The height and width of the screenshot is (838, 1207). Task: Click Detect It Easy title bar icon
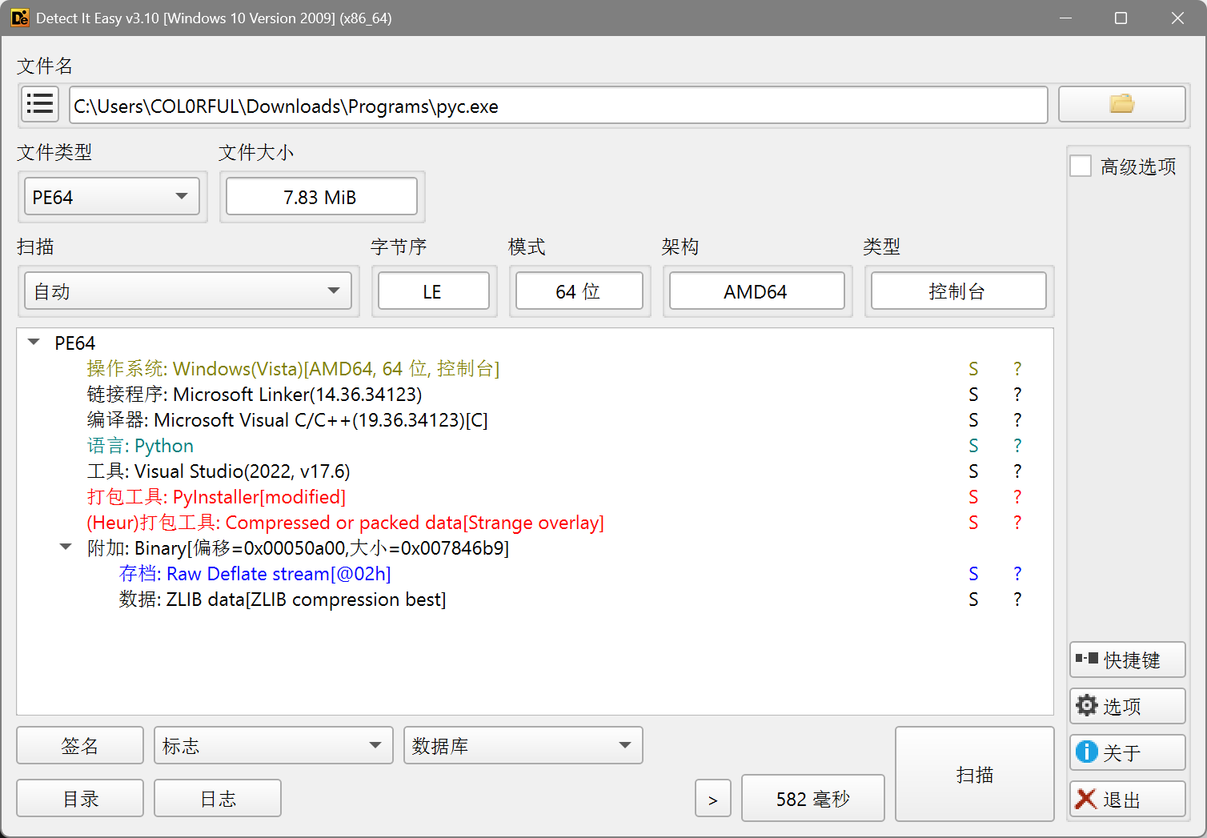point(19,18)
